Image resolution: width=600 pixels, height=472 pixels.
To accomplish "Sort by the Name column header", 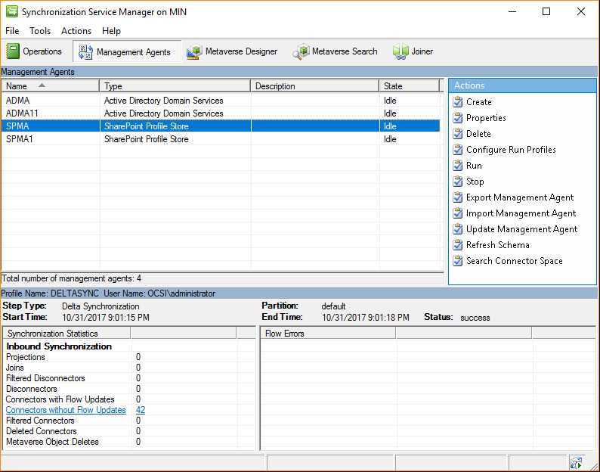I will (x=50, y=85).
